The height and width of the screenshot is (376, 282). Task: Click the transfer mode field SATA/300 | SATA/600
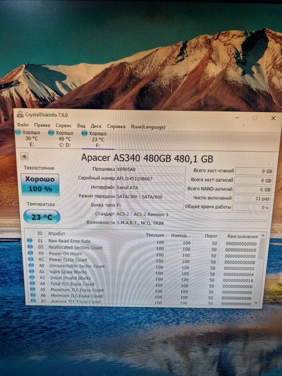click(x=150, y=197)
